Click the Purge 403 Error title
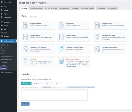Viewport: 132px width, 112px height. [x=107, y=24]
